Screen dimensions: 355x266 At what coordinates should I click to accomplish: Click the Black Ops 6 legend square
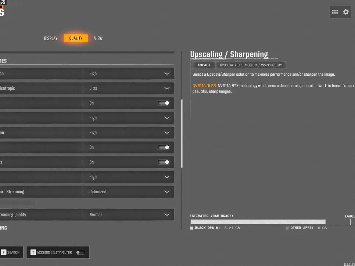pyautogui.click(x=191, y=228)
